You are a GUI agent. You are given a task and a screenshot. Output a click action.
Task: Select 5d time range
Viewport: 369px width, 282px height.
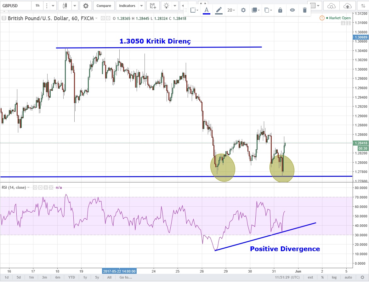(19, 277)
